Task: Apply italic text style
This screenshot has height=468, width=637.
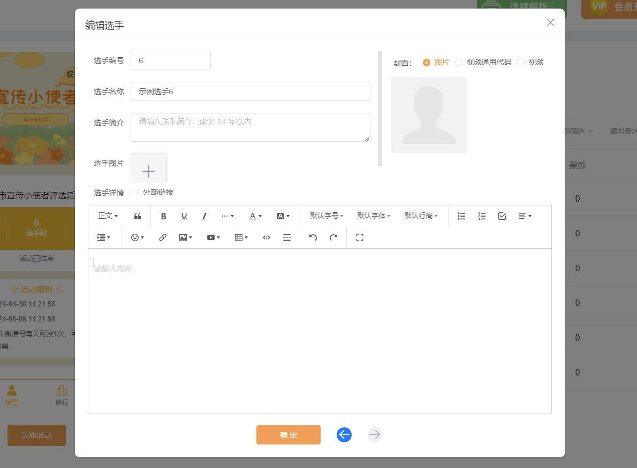Action: pyautogui.click(x=204, y=216)
